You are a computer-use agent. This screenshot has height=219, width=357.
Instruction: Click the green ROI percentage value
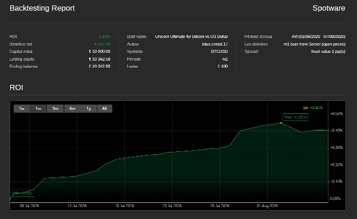coord(105,37)
